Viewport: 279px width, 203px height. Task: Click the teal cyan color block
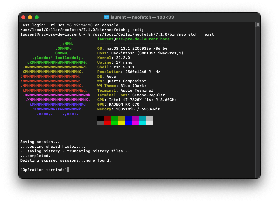click(x=143, y=118)
